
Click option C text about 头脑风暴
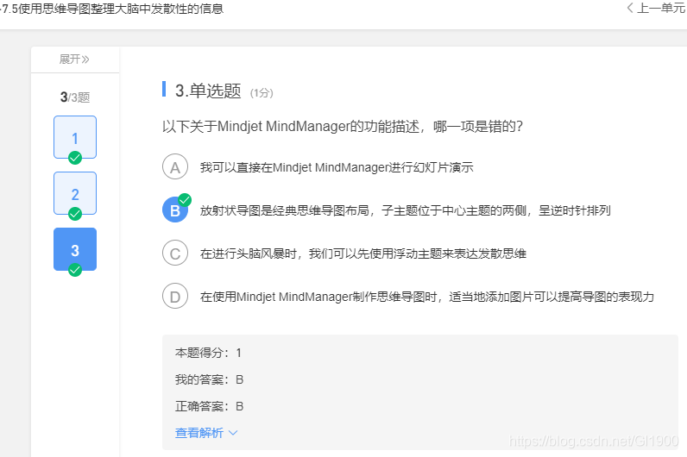363,254
